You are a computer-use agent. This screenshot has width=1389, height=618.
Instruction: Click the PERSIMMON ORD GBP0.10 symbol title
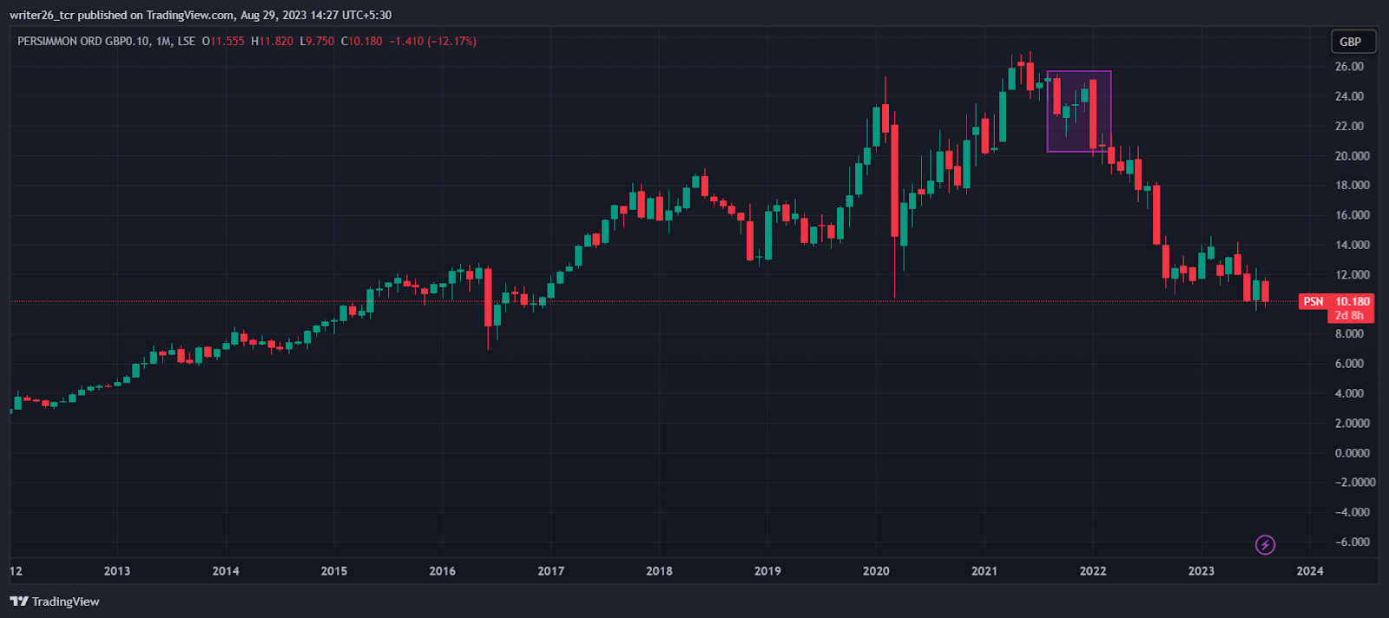pyautogui.click(x=83, y=41)
